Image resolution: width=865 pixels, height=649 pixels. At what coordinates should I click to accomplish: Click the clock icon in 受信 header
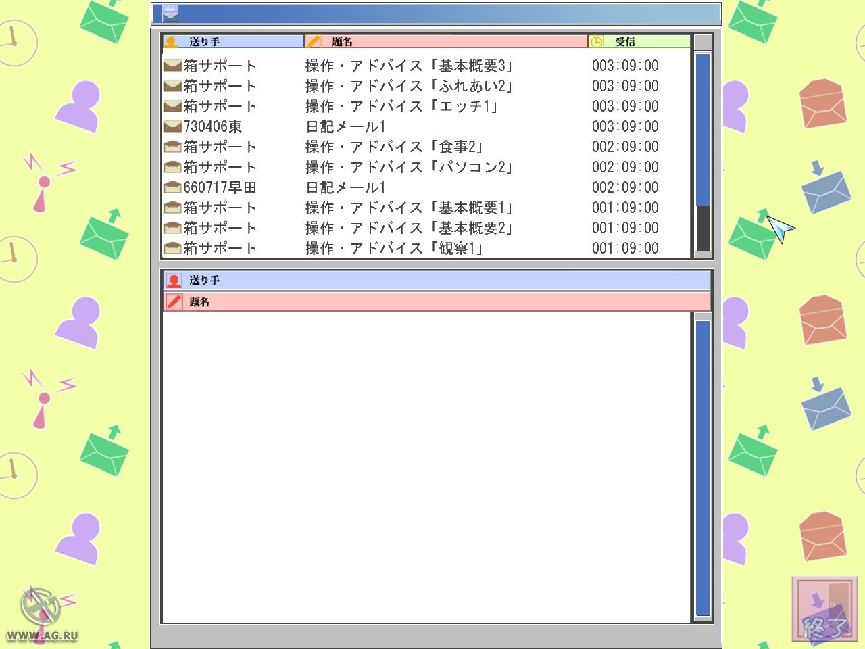(596, 42)
